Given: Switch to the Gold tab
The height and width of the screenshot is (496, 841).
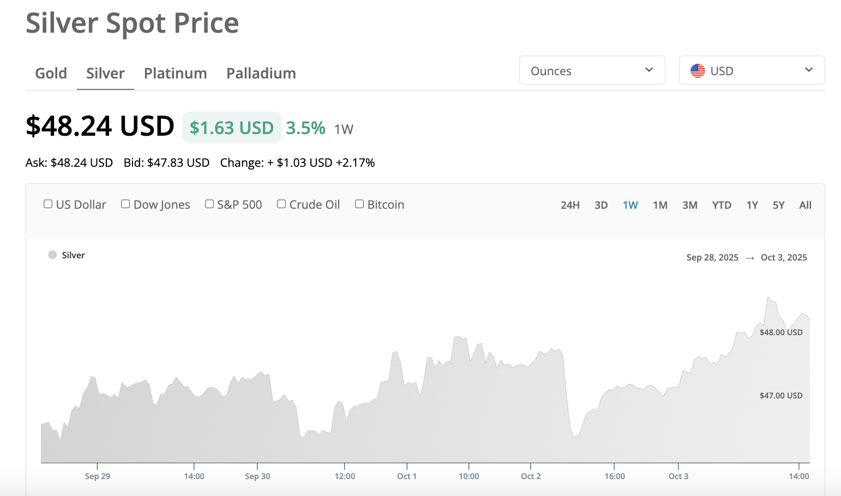Looking at the screenshot, I should [x=51, y=73].
